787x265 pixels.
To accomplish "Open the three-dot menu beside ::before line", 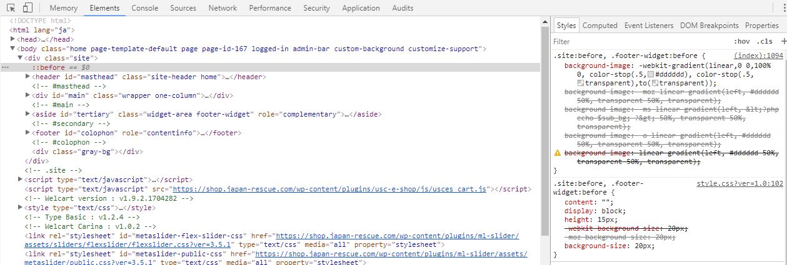I will coord(5,67).
